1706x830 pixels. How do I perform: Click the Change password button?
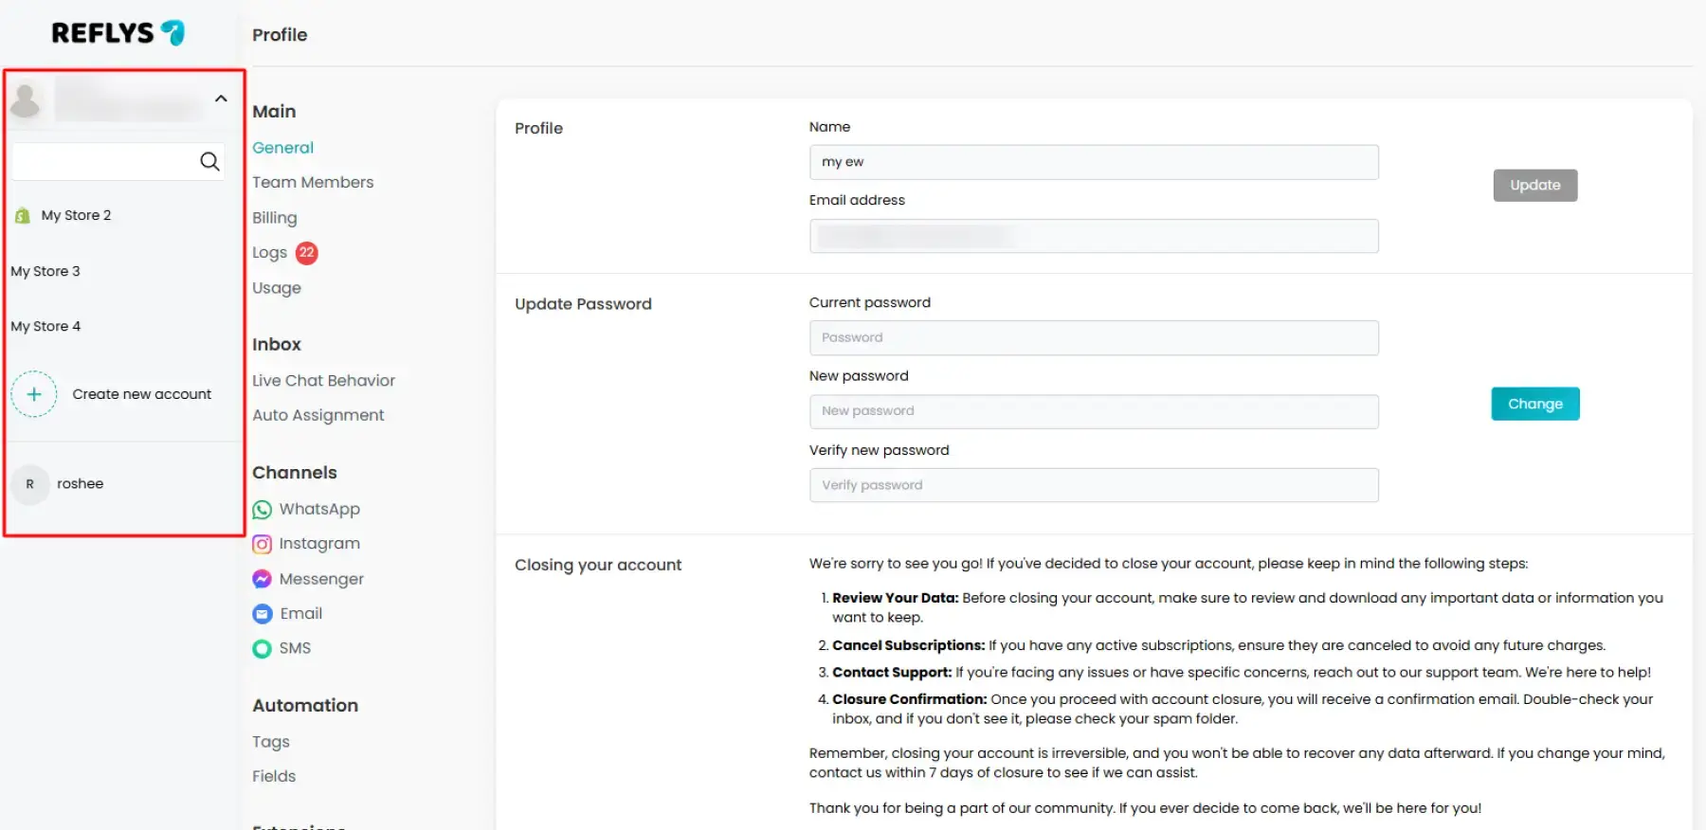click(x=1534, y=404)
